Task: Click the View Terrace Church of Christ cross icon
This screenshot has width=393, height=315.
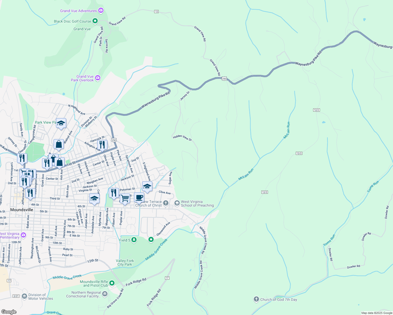Action: [x=166, y=203]
